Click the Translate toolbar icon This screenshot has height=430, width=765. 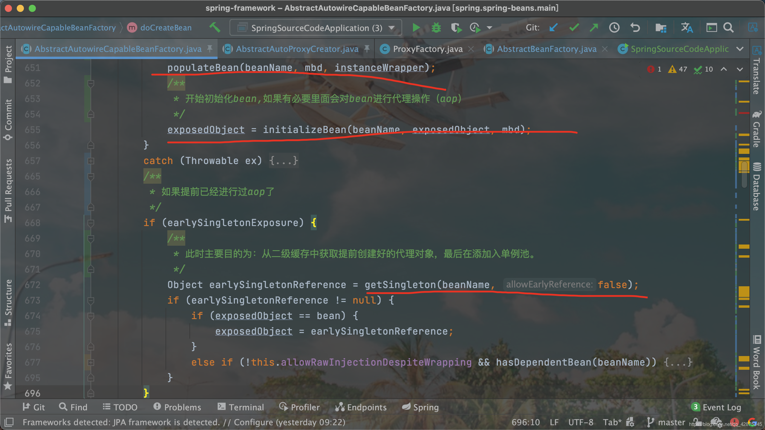[x=687, y=28]
